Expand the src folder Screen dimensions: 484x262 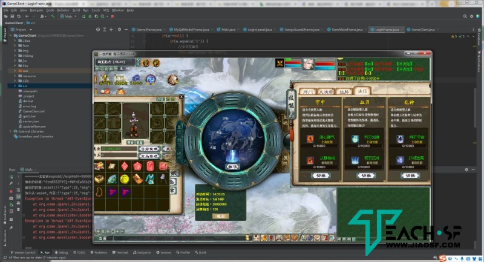[x=15, y=86]
